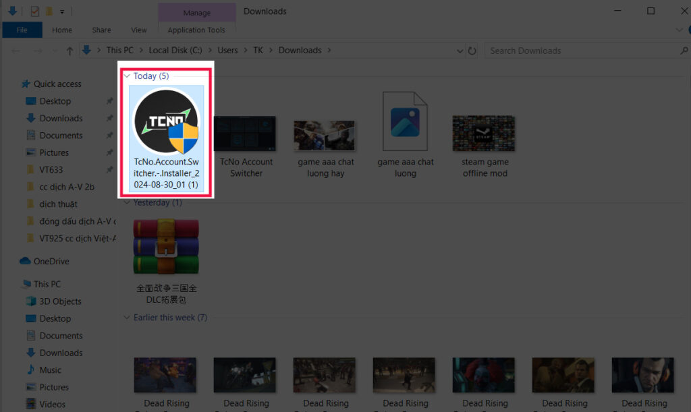Click This PC in the address breadcrumb
The height and width of the screenshot is (412, 691).
[120, 50]
